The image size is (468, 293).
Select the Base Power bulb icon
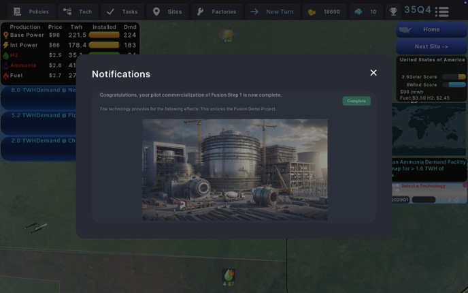(x=5, y=35)
